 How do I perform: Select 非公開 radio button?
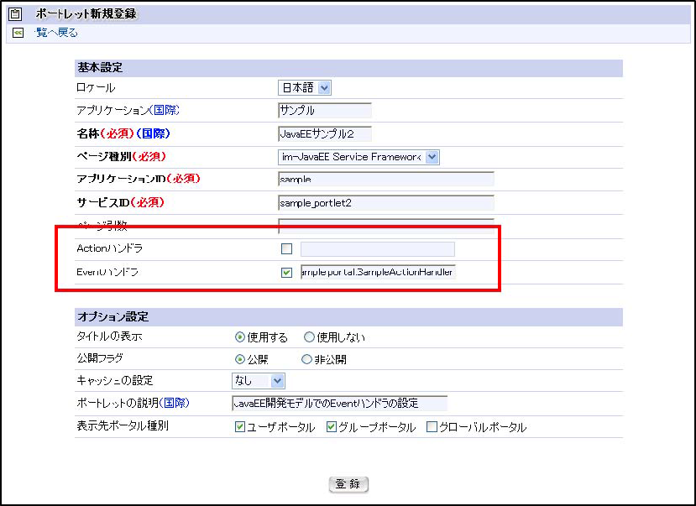pyautogui.click(x=306, y=359)
